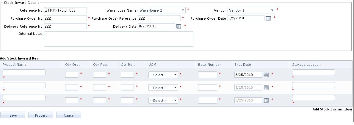Screen dimensions: 354x125
Task: Click second row Exp. Date calendar icon
Action: coord(266,87)
